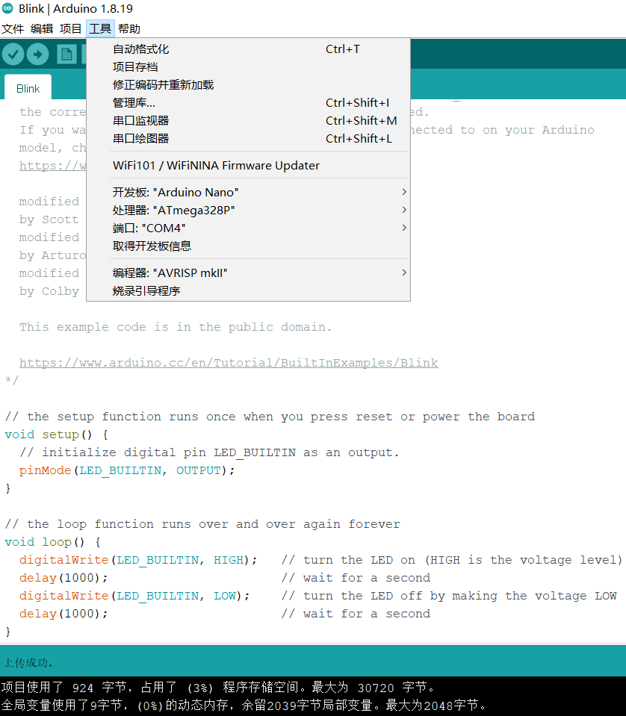Expand 编程器 "AVRISP mkII" submenu
626x716 pixels.
[x=249, y=273]
